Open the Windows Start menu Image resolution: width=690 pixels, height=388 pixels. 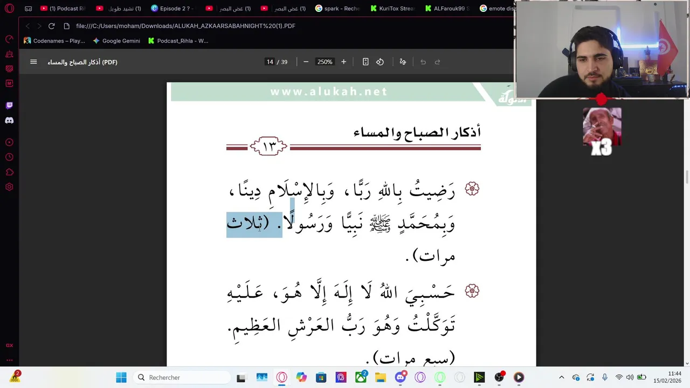121,377
